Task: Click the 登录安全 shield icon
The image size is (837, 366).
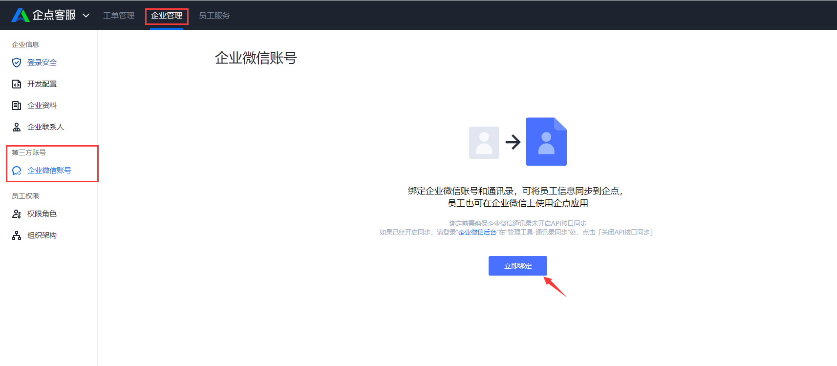Action: tap(17, 63)
